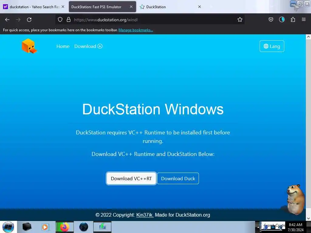Close the DuckStation Fast PS1 Emulator tab
The height and width of the screenshot is (233, 311).
pyautogui.click(x=131, y=7)
